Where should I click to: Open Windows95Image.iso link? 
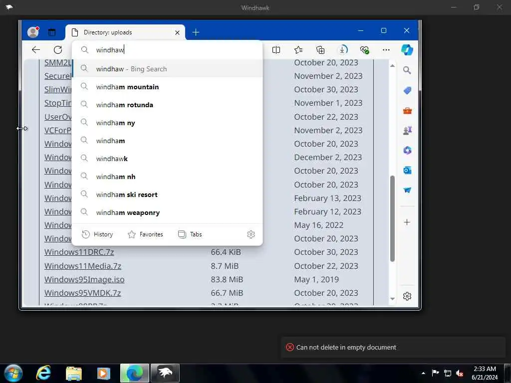pos(84,279)
